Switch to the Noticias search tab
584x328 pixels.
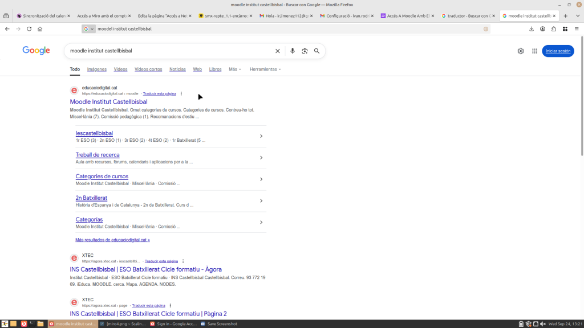pyautogui.click(x=177, y=69)
